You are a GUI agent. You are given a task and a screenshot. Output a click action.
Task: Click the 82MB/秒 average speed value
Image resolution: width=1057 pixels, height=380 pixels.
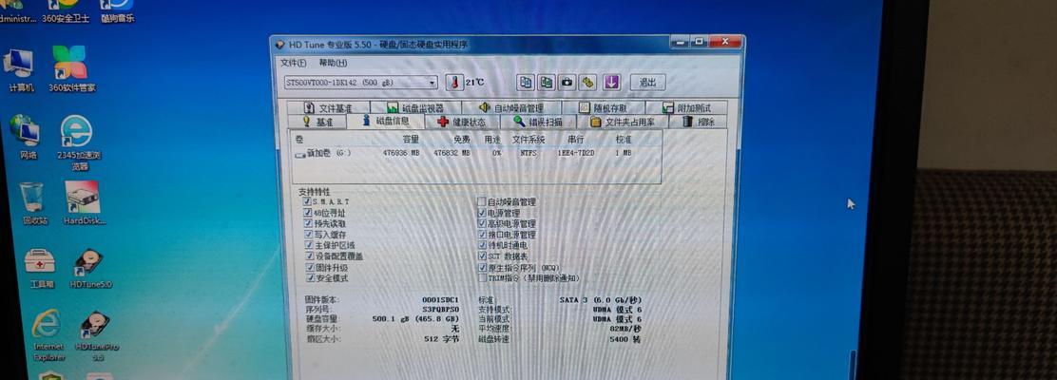point(625,329)
